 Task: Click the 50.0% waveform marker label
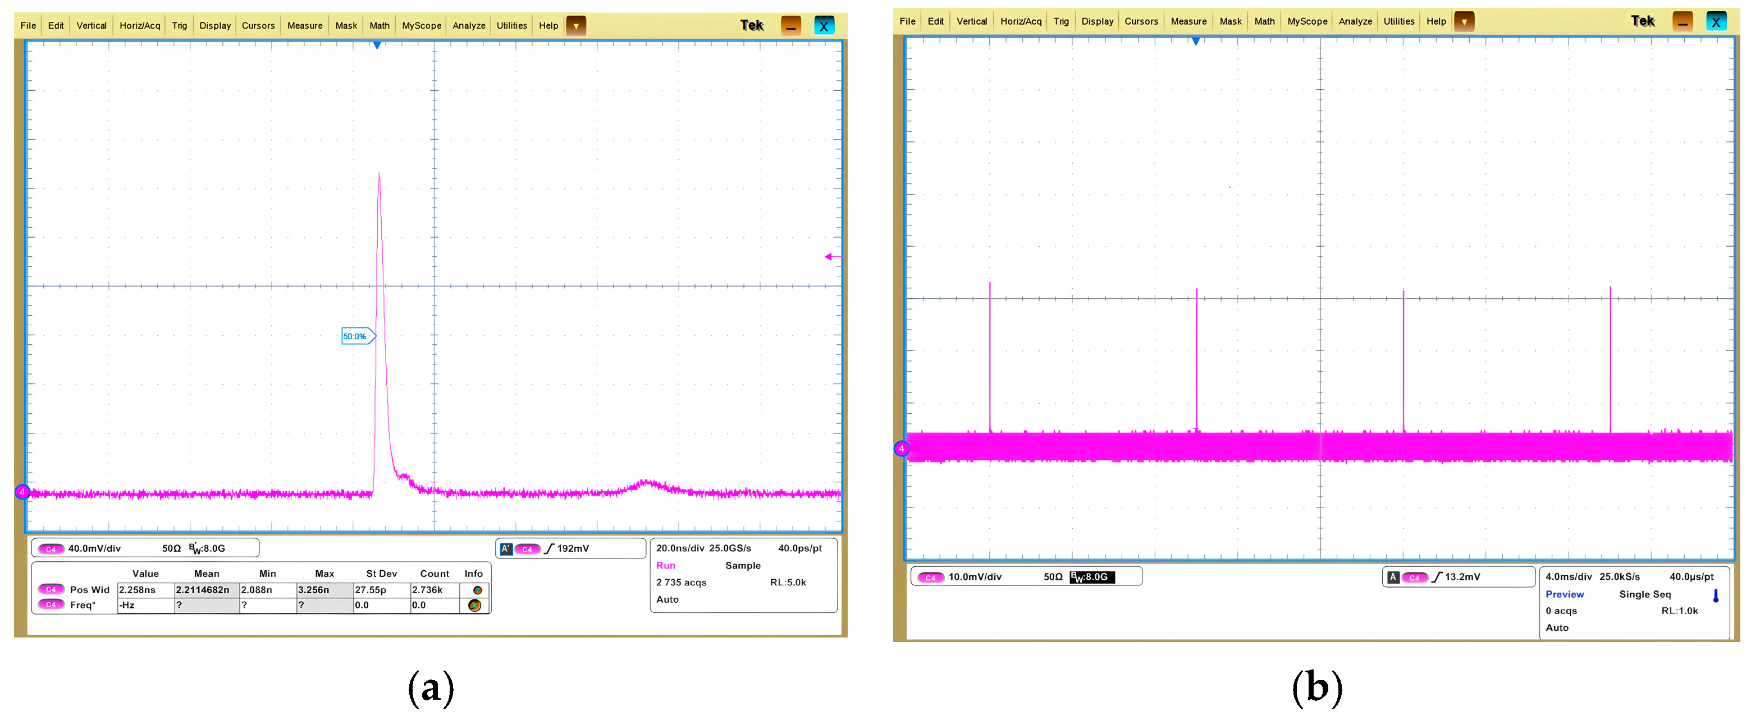(358, 336)
